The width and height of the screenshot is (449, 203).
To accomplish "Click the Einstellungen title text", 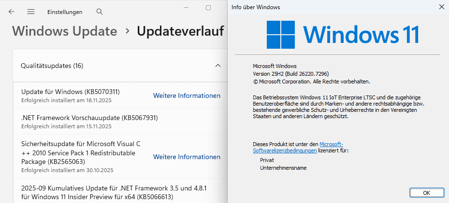I will [x=65, y=12].
